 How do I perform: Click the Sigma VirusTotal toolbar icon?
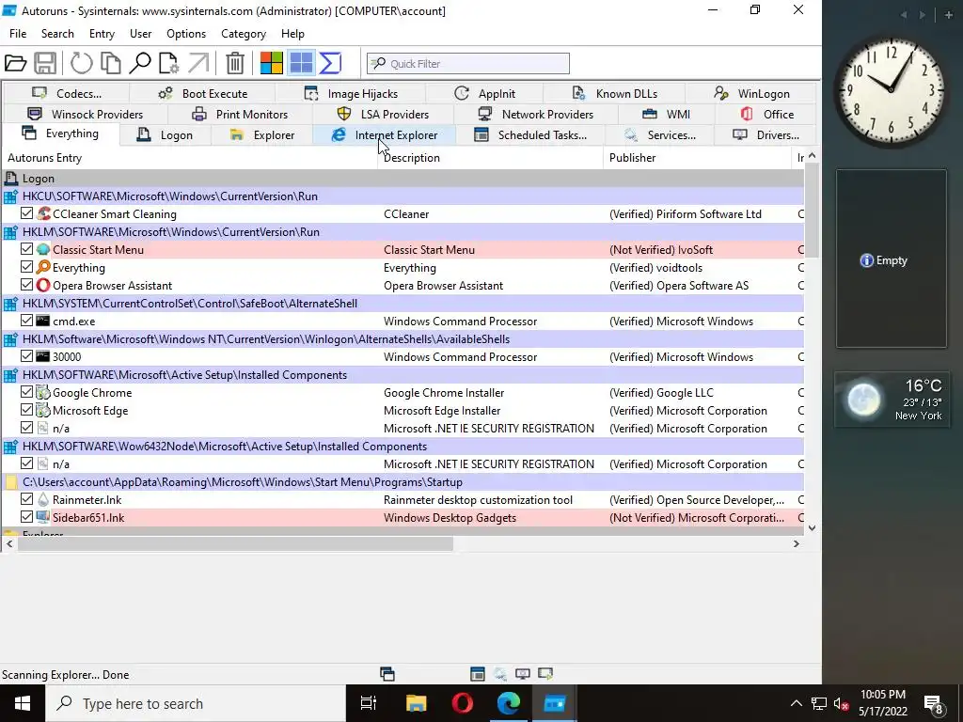[330, 63]
